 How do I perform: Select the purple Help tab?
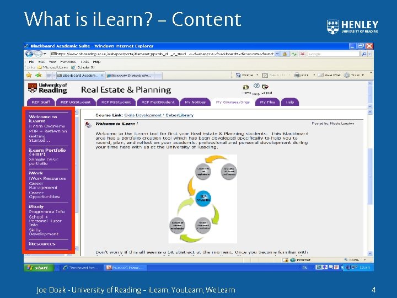point(290,102)
